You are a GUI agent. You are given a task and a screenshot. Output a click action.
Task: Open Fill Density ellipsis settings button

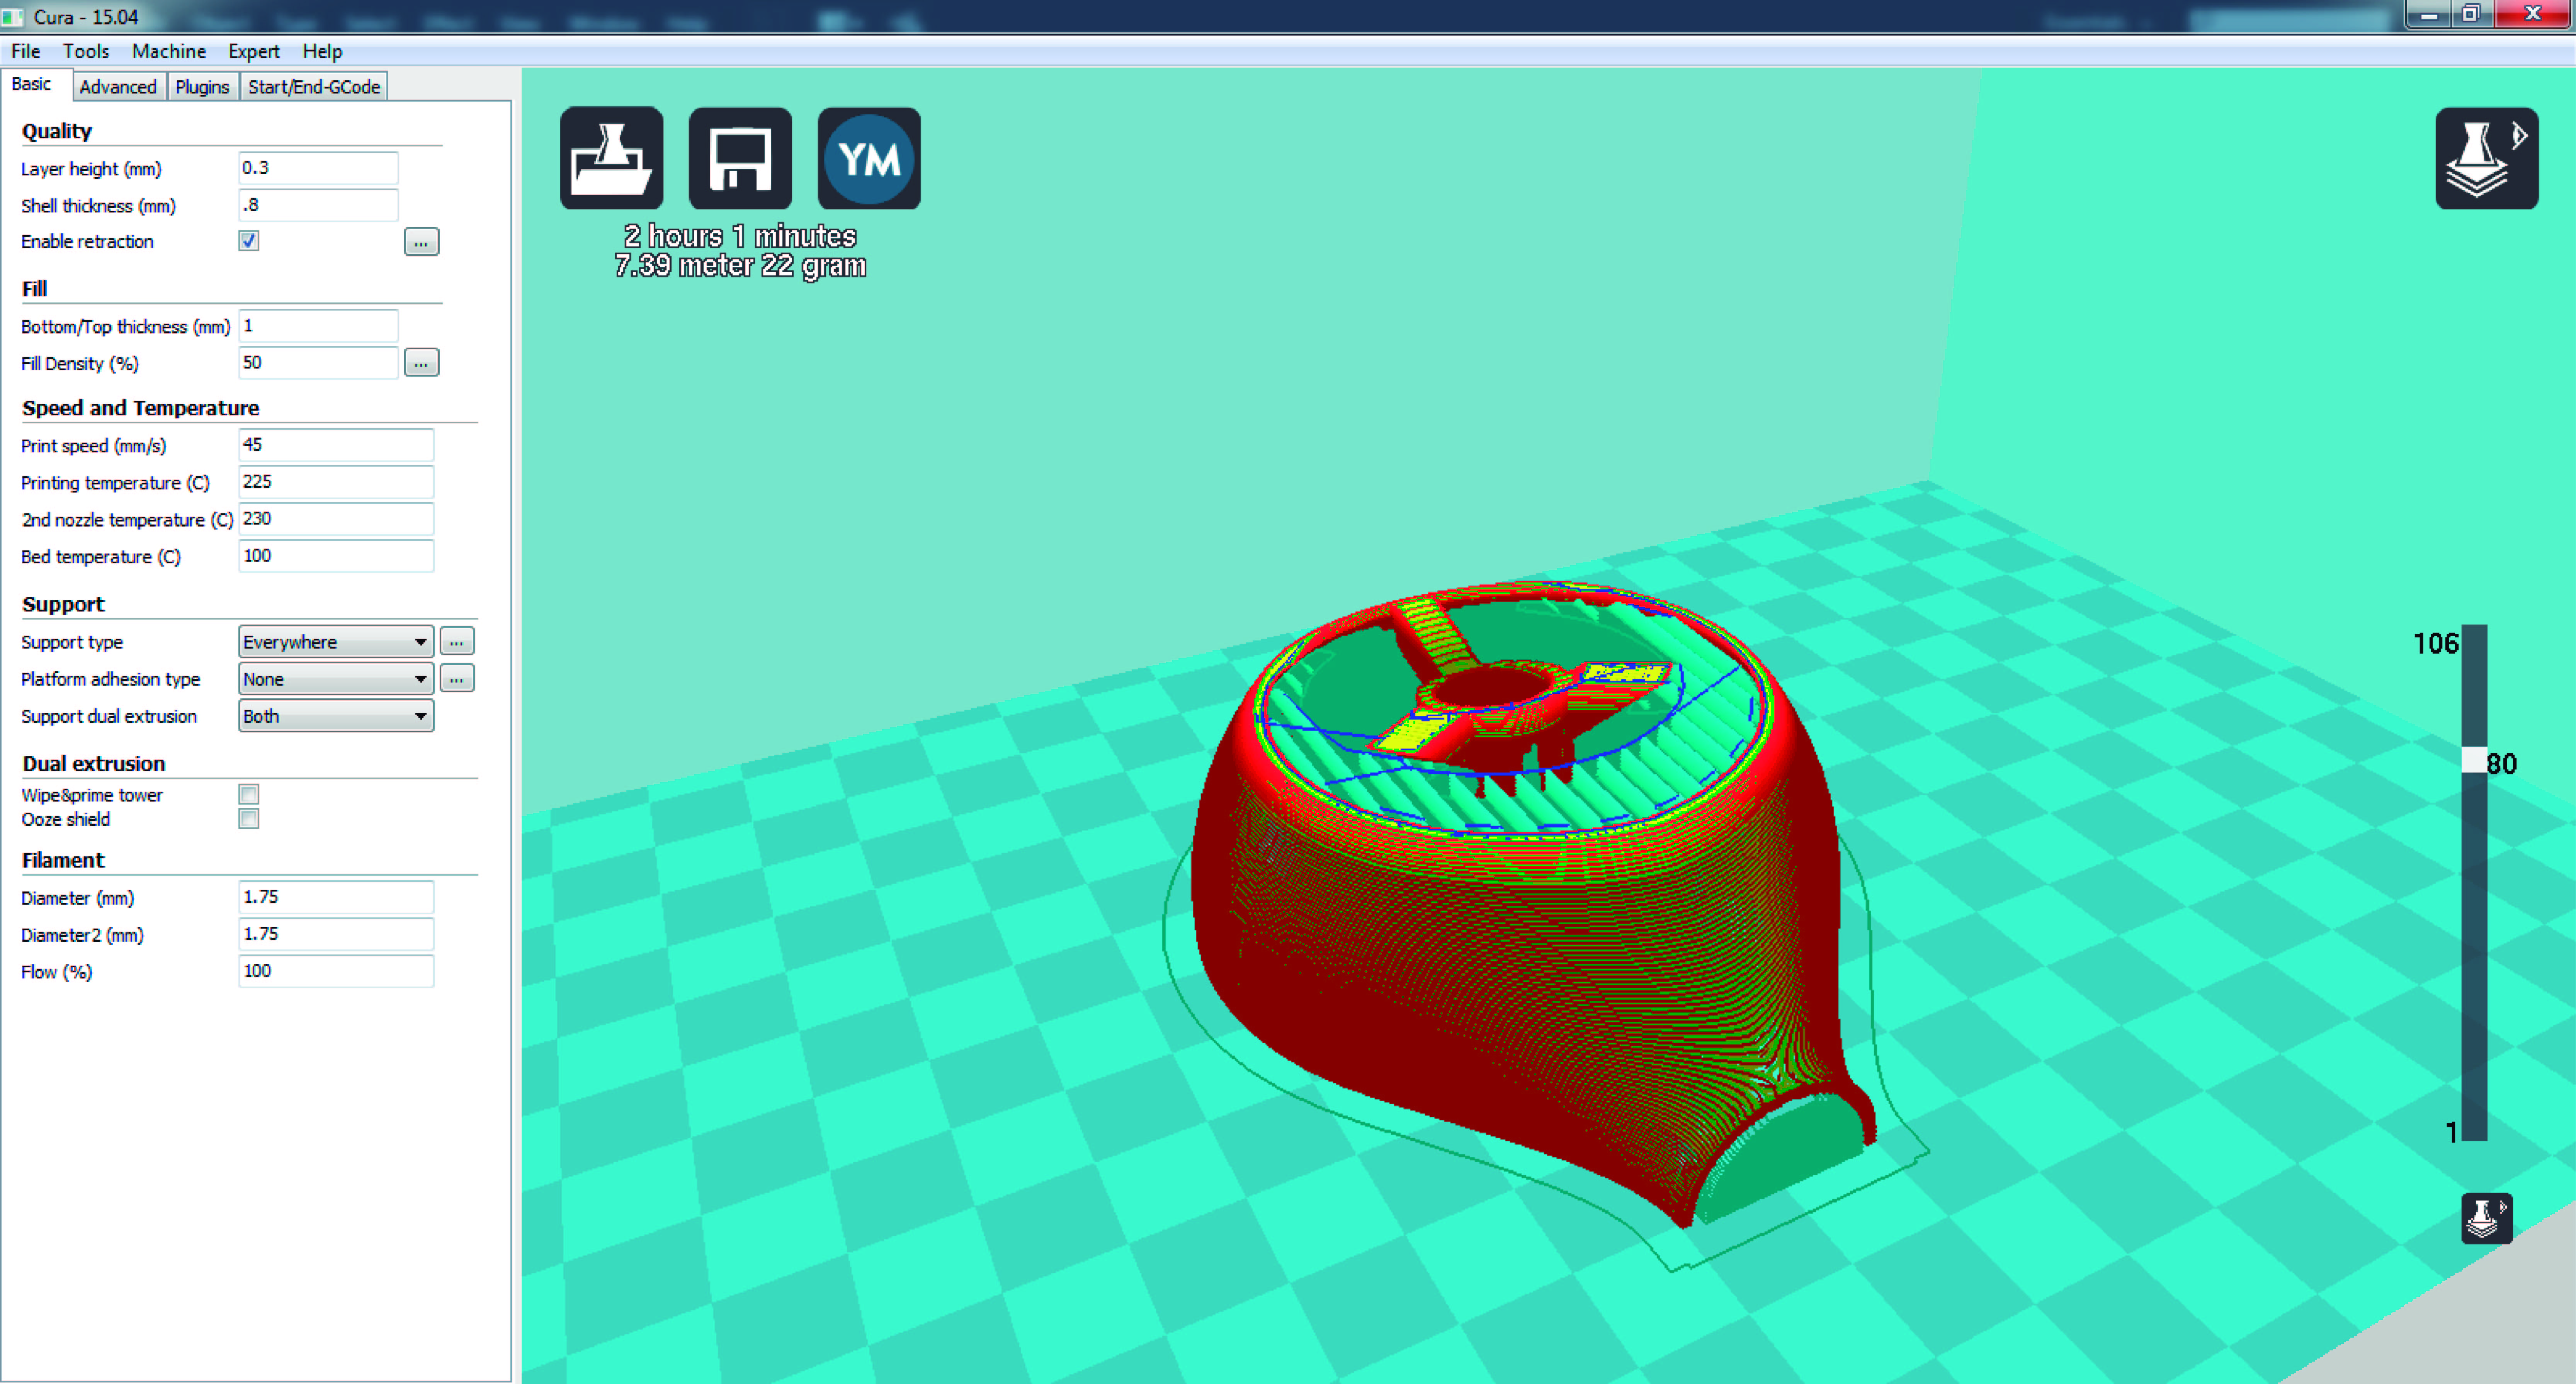(421, 363)
